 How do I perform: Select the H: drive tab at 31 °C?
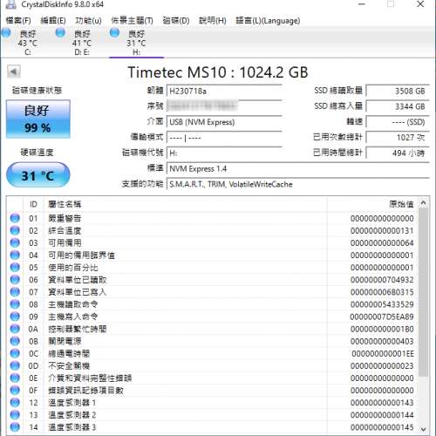click(136, 43)
